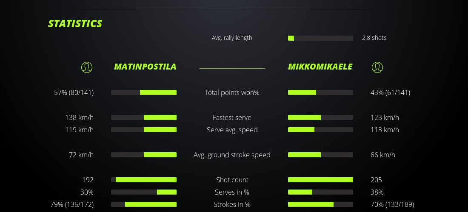Click Mikkomikaele's Strokes in % bar
This screenshot has height=212, width=468.
[x=320, y=204]
